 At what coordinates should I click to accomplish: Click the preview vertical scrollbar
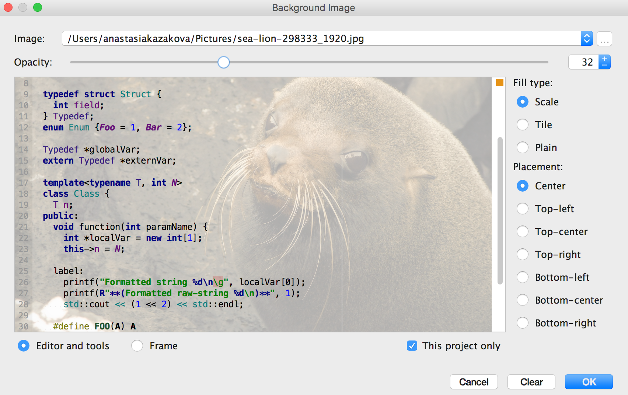coord(500,210)
